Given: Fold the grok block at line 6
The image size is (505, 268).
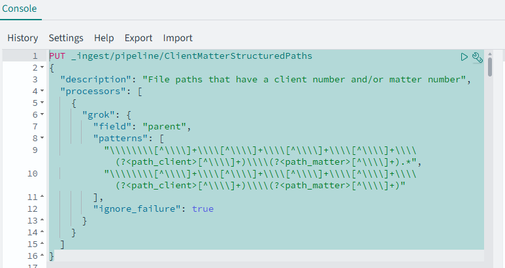Looking at the screenshot, I should 42,114.
